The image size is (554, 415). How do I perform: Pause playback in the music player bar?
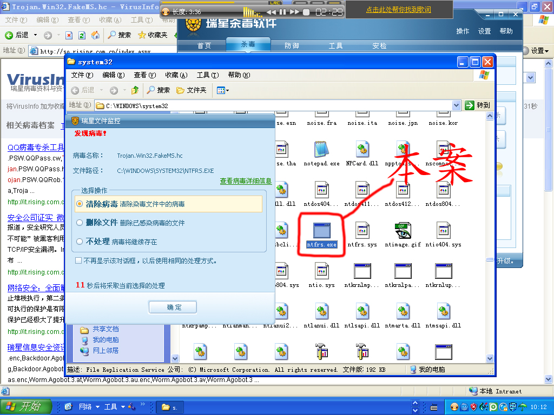282,12
